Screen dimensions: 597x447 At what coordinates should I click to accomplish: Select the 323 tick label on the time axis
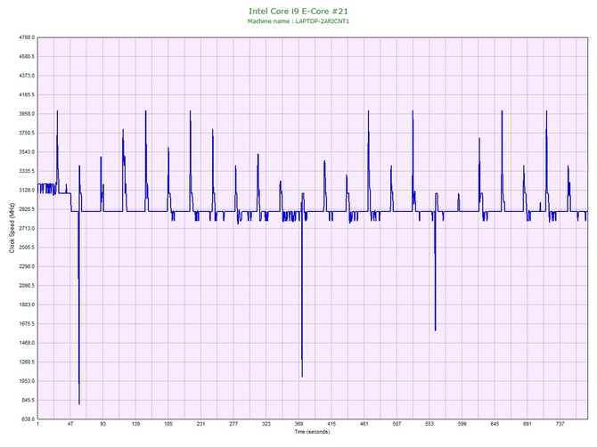coord(266,424)
